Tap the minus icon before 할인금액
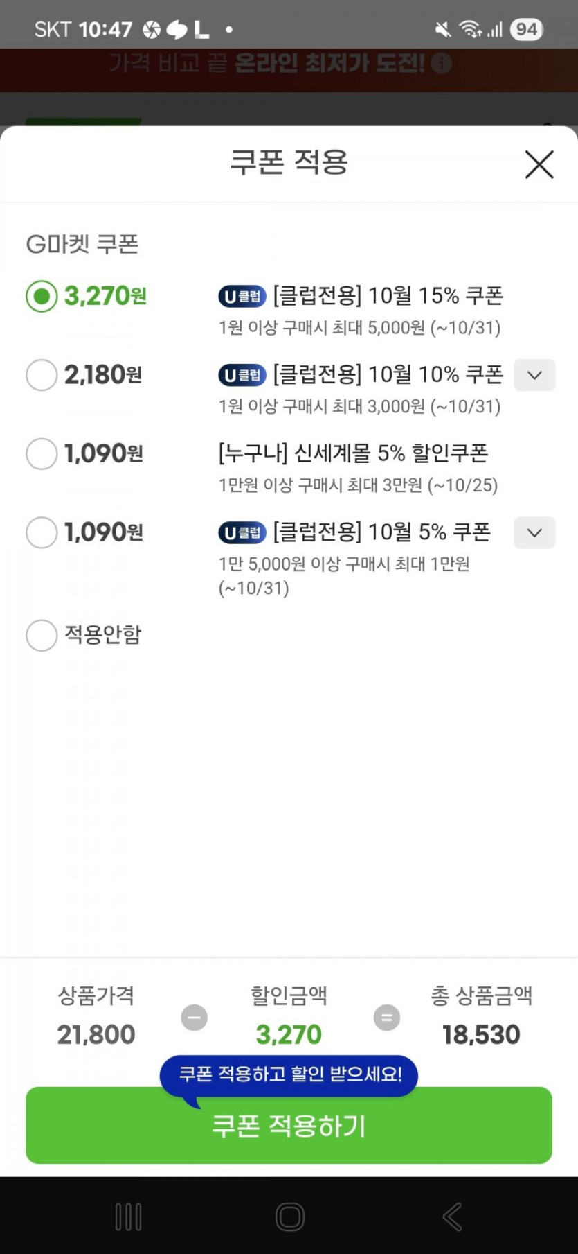 point(195,1018)
